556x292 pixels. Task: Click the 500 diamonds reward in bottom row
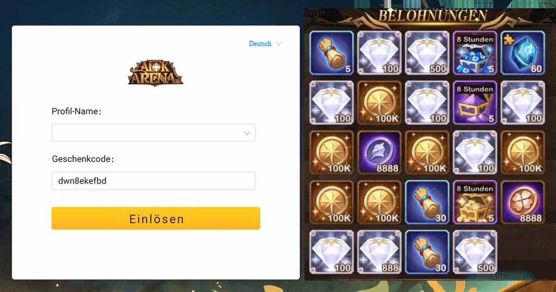(475, 252)
